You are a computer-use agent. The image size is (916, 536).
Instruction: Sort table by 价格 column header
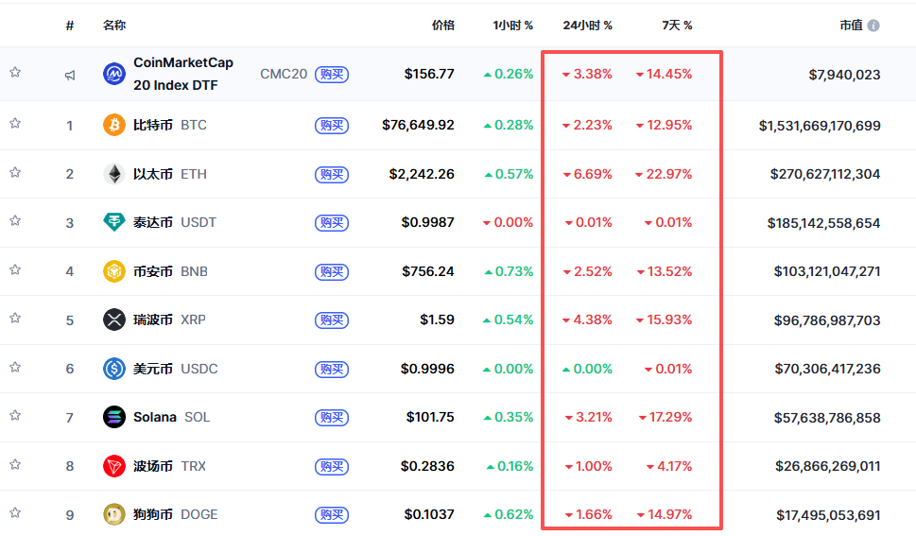pyautogui.click(x=442, y=26)
